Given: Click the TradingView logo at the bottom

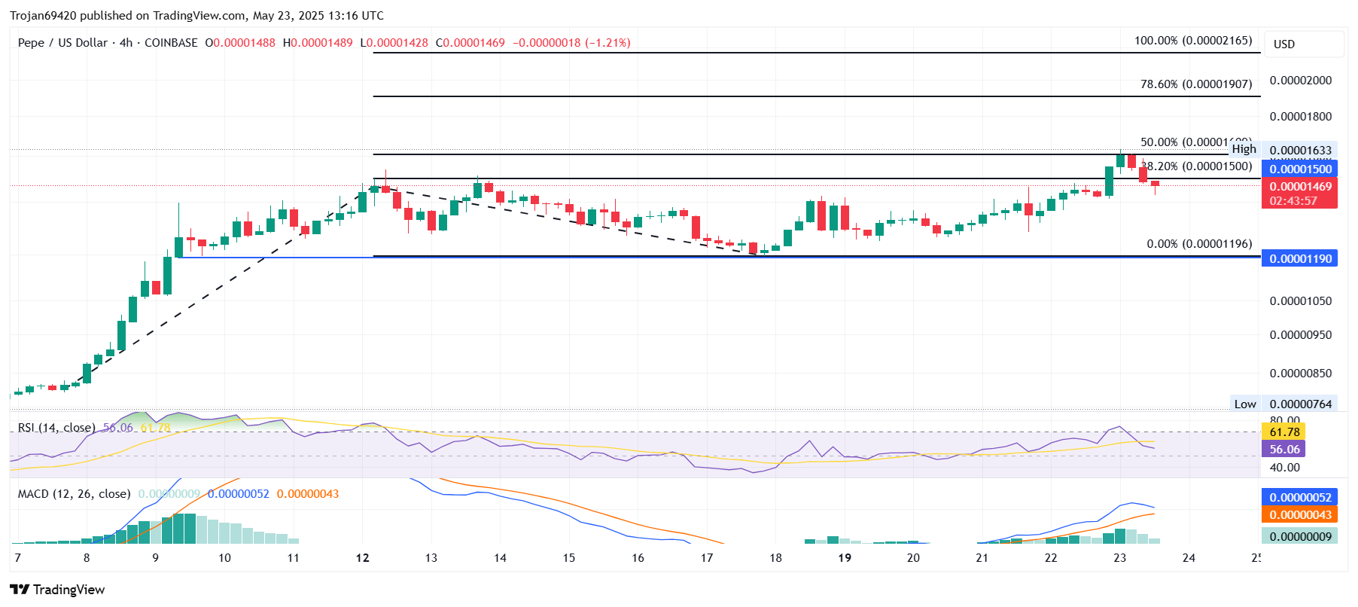Looking at the screenshot, I should click(57, 590).
